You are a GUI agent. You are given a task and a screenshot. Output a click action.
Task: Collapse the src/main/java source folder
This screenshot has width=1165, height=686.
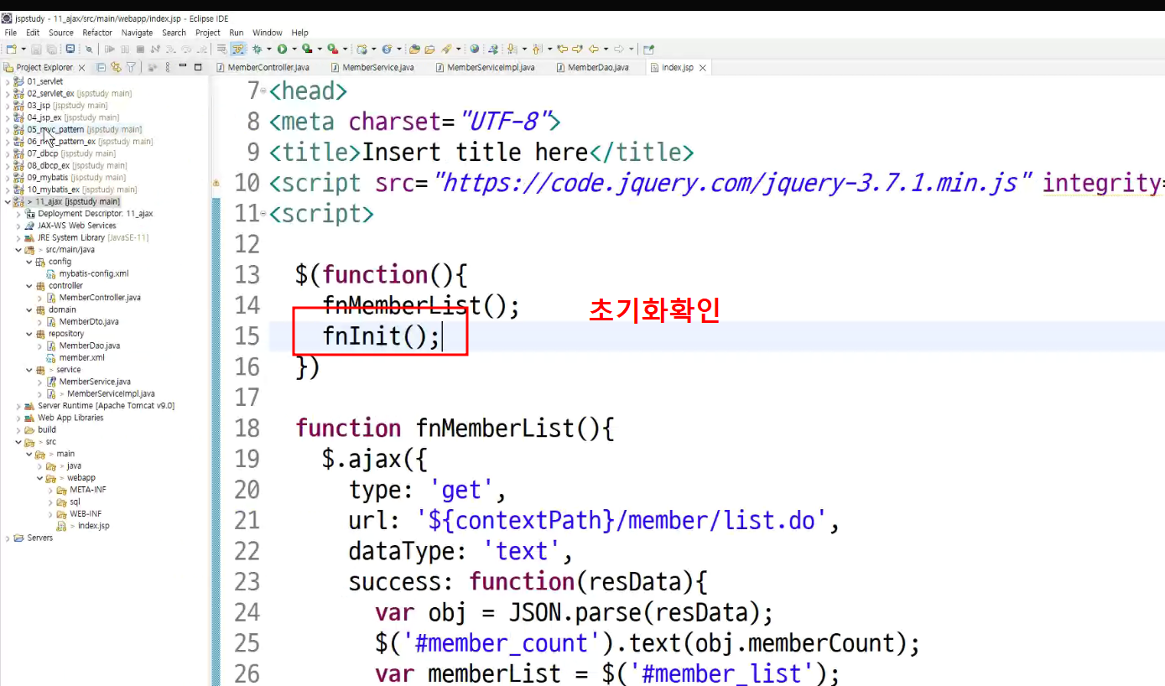point(18,250)
